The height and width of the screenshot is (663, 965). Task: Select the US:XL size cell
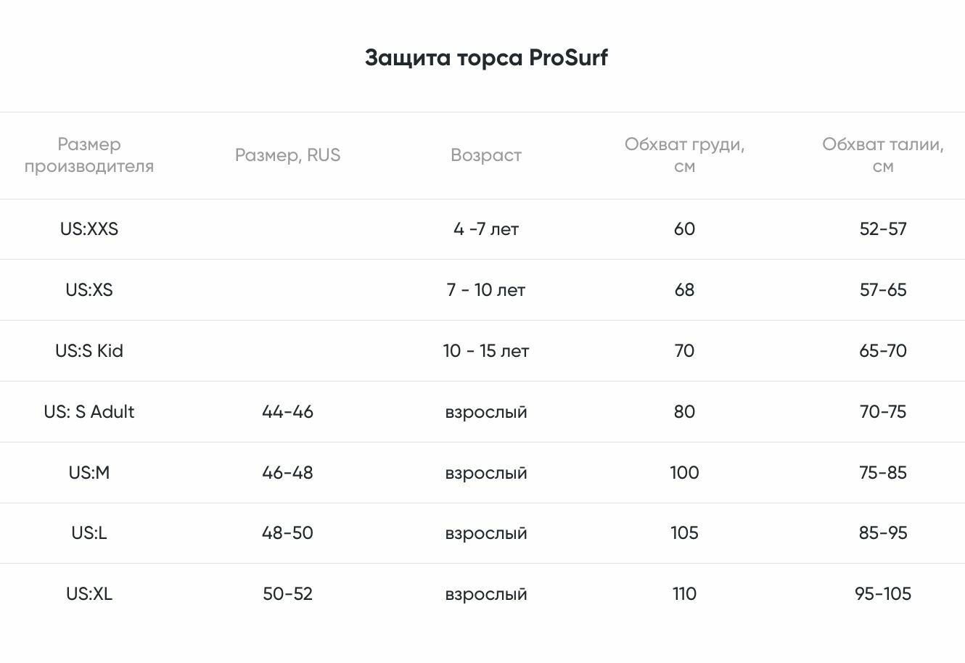tap(89, 594)
